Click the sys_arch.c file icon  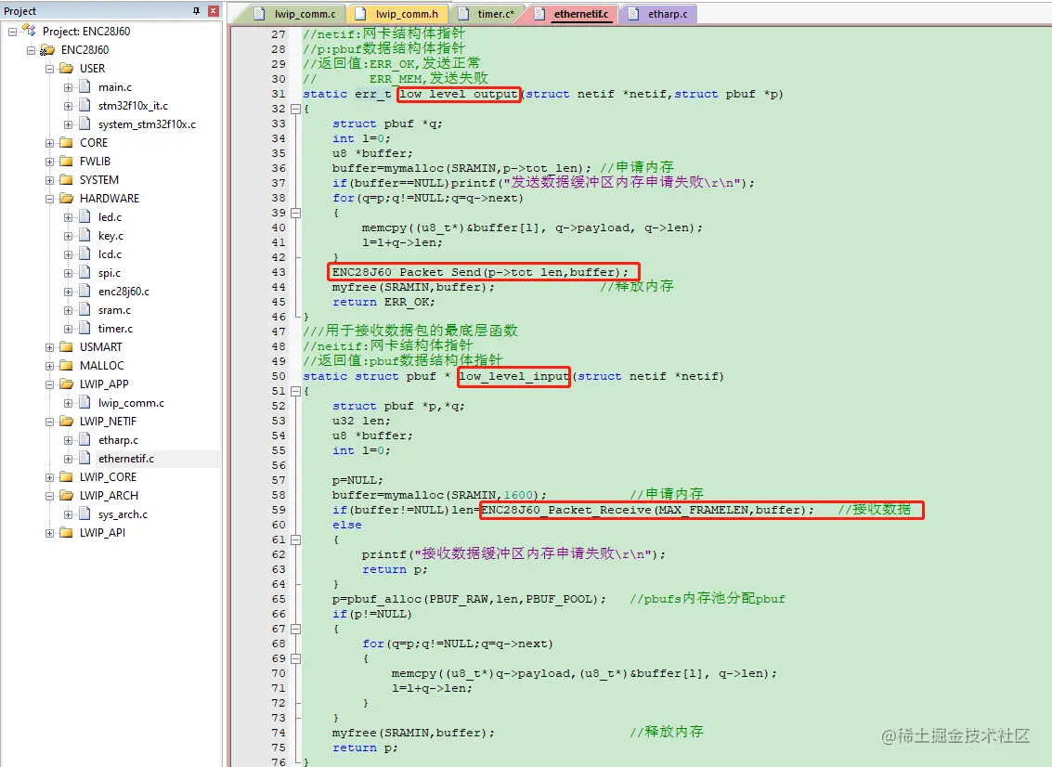84,514
